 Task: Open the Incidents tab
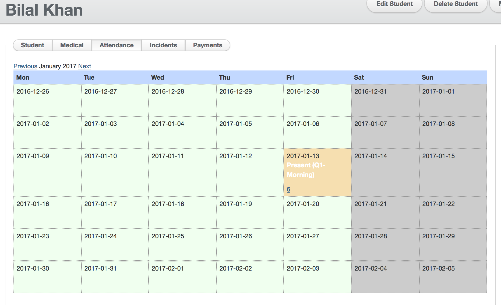pos(163,45)
